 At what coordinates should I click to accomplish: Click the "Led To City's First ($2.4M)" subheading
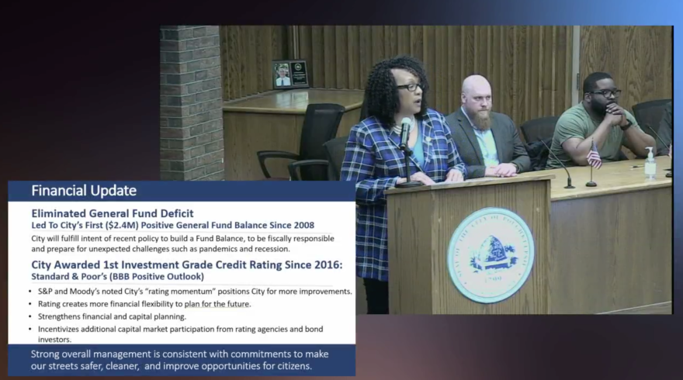173,225
